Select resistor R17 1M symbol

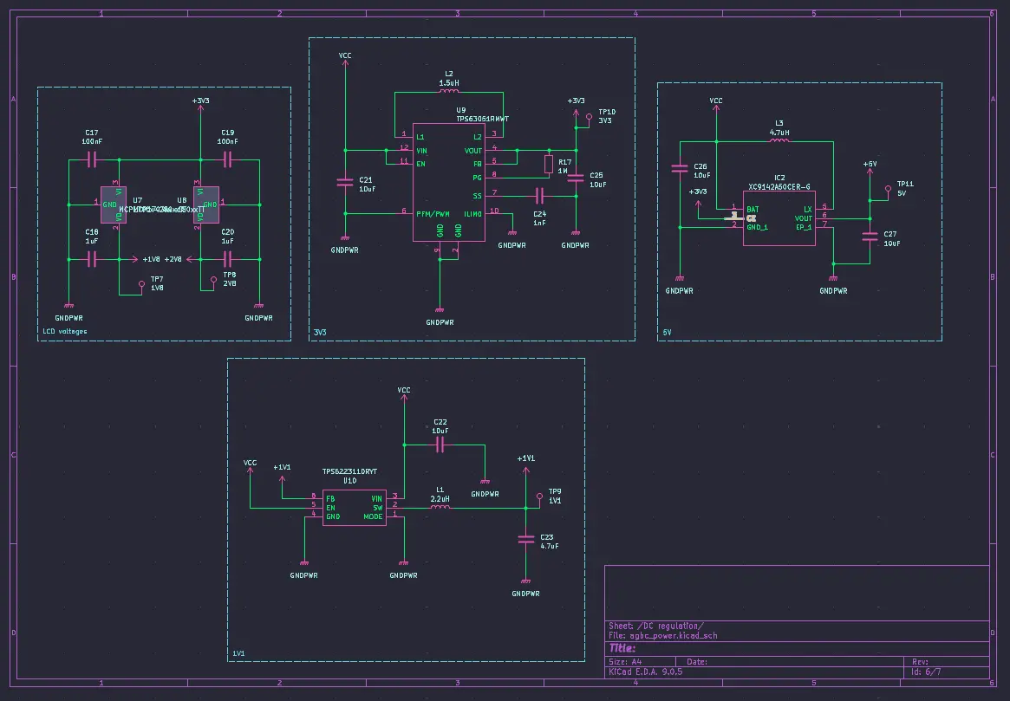548,164
